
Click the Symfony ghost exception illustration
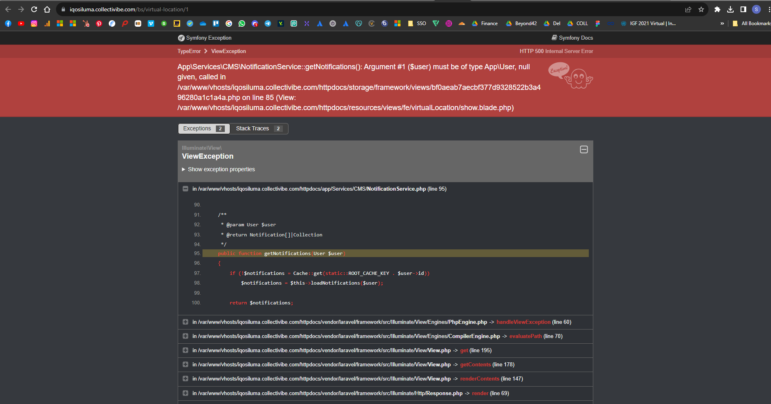tap(571, 75)
